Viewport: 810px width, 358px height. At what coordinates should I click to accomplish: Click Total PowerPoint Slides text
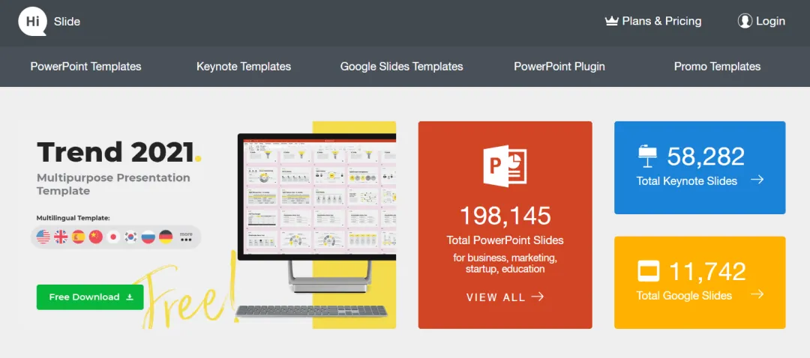pos(505,240)
